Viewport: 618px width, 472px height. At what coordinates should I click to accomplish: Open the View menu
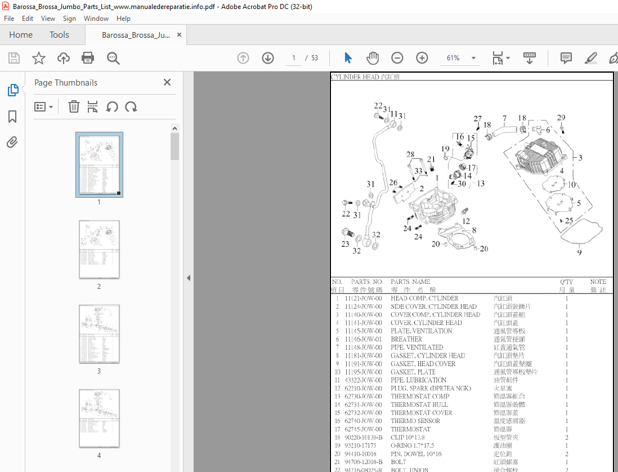(48, 18)
